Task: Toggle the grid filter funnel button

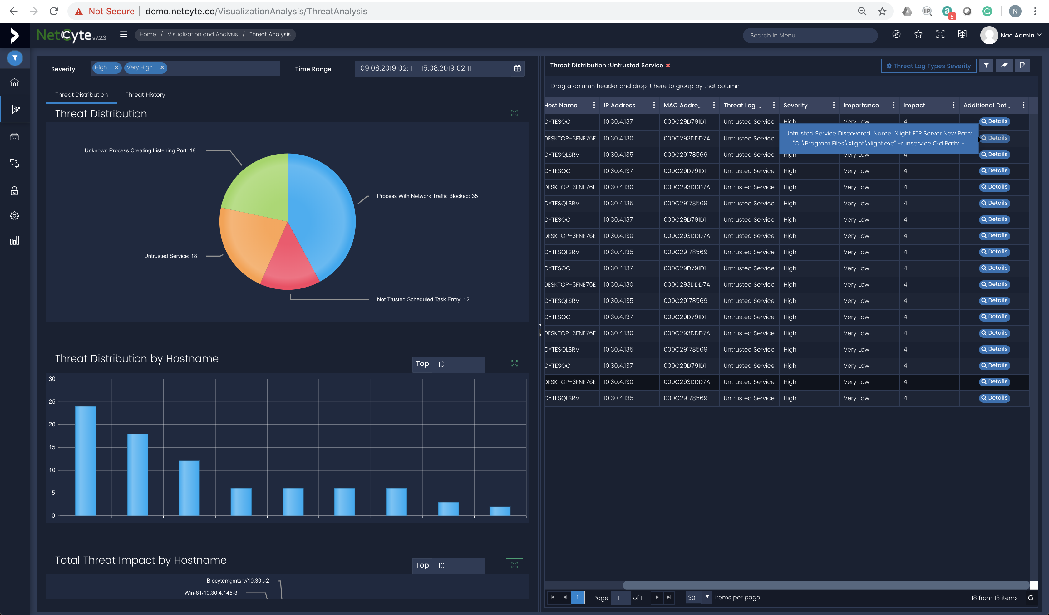Action: click(x=986, y=66)
